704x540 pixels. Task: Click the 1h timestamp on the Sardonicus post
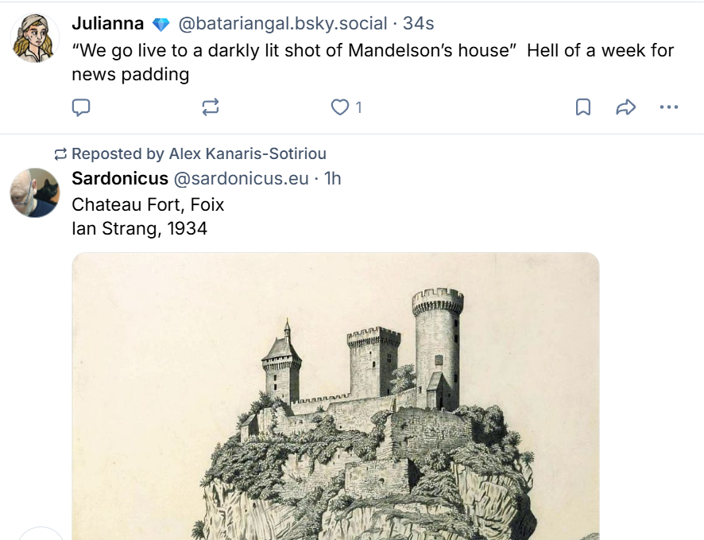(332, 178)
